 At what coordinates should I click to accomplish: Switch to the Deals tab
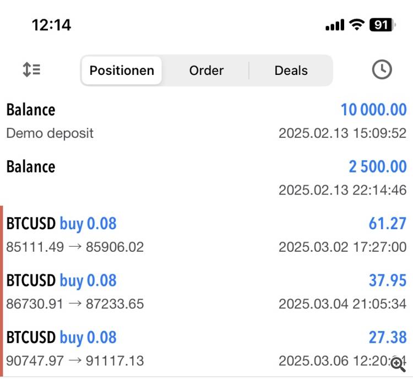point(291,71)
